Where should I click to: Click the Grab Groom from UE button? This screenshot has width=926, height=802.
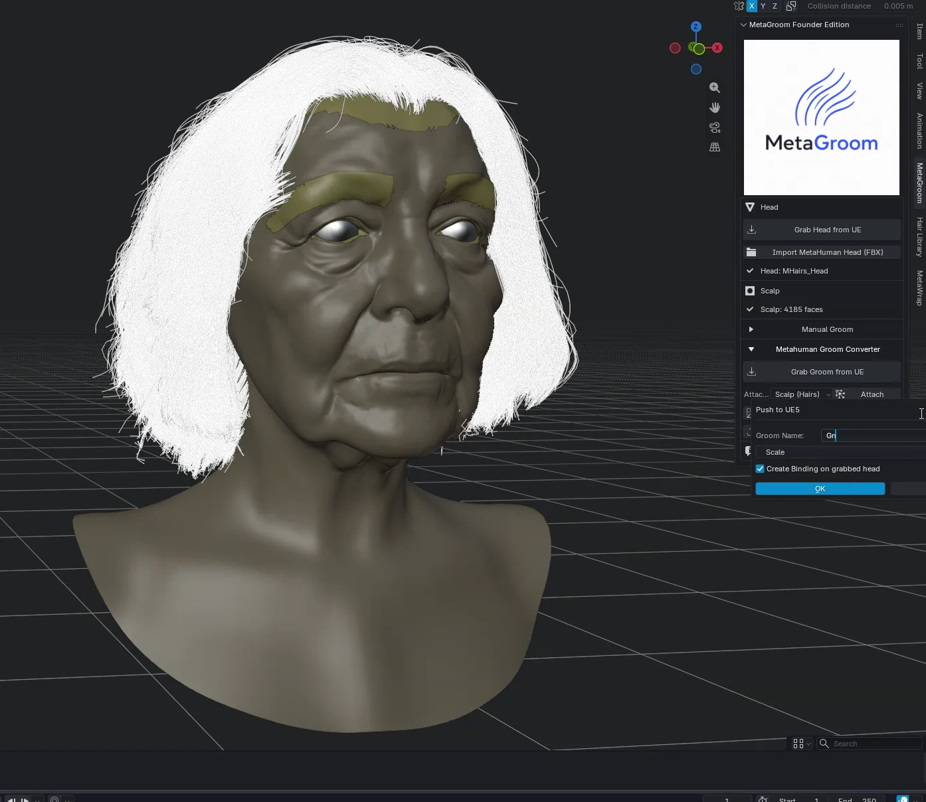[x=822, y=372]
